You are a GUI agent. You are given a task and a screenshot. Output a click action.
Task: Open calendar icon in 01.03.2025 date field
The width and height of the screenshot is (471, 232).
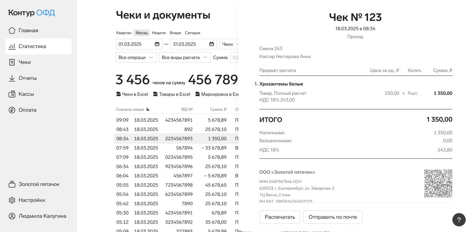point(157,44)
